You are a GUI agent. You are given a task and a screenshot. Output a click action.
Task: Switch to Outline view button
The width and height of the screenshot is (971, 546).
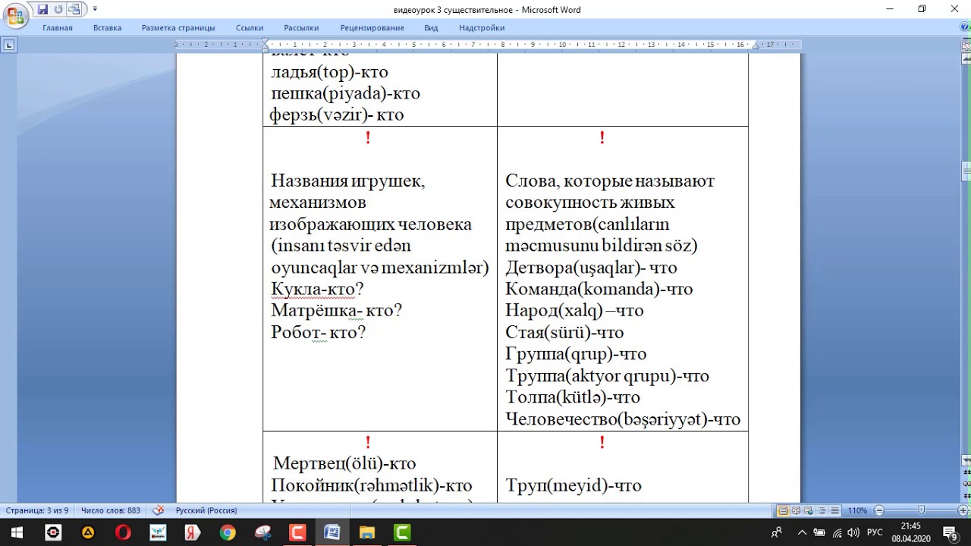[822, 510]
